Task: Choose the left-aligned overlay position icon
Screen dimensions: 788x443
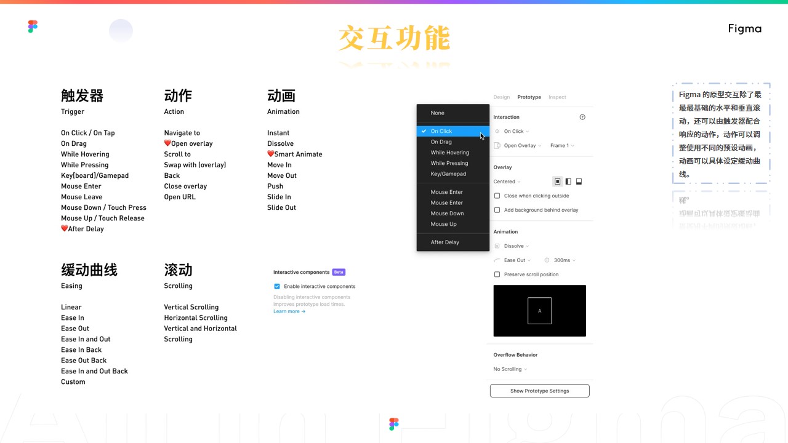Action: pyautogui.click(x=568, y=182)
